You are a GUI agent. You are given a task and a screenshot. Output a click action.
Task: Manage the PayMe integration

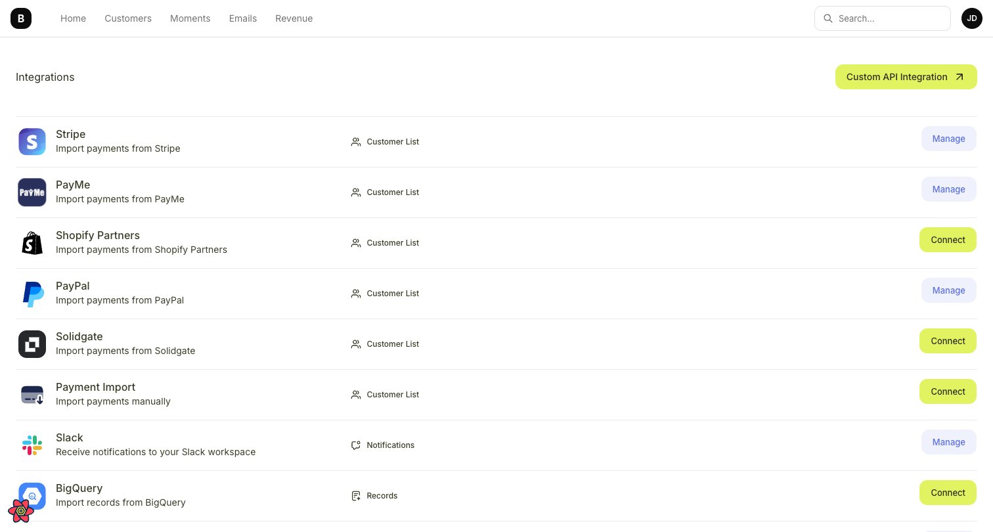(x=948, y=189)
